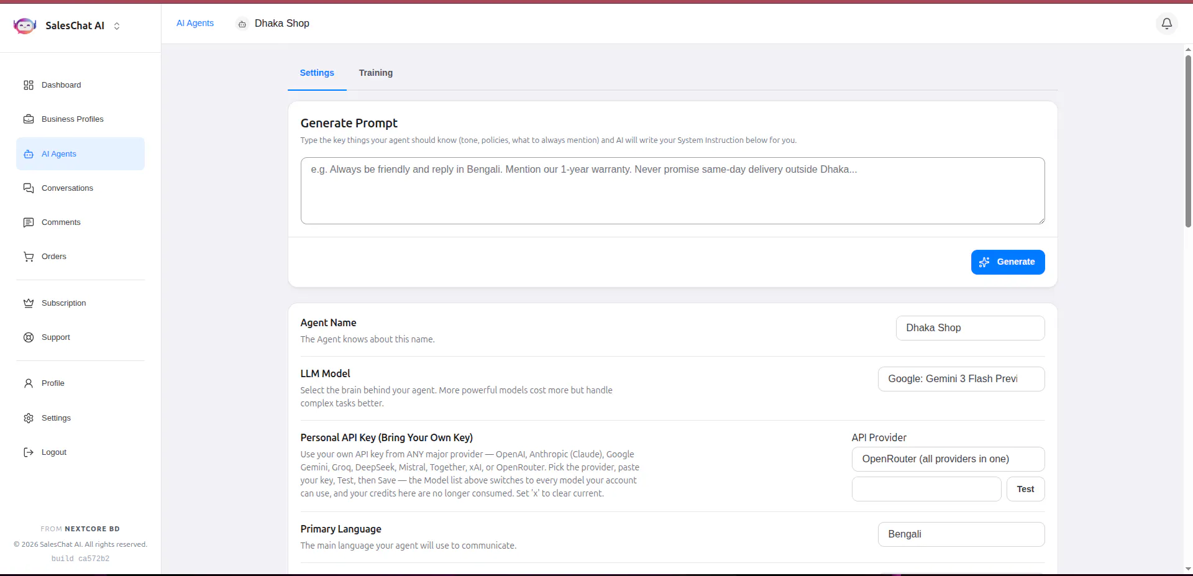The image size is (1193, 576).
Task: Click the AI Agents breadcrumb link
Action: click(195, 23)
